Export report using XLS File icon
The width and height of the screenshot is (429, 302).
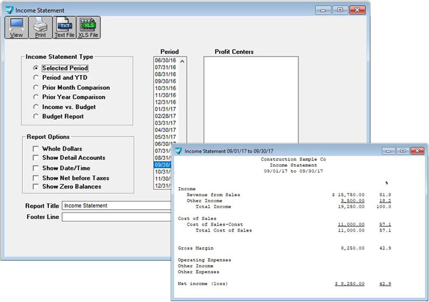point(88,24)
